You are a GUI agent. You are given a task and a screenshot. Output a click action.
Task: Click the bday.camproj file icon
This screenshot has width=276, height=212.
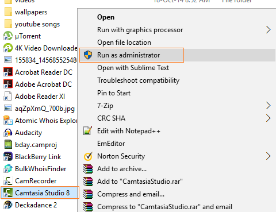8,144
